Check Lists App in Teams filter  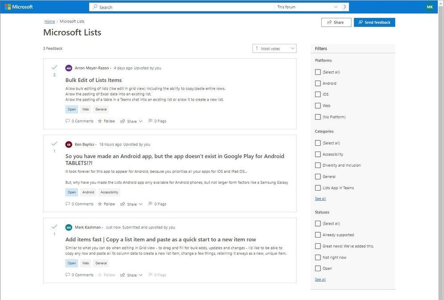click(318, 188)
